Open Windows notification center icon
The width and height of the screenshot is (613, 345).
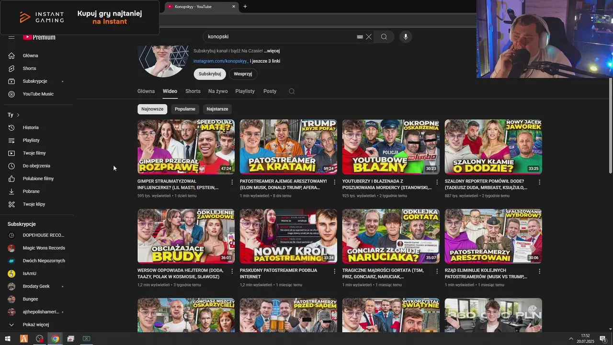point(603,339)
